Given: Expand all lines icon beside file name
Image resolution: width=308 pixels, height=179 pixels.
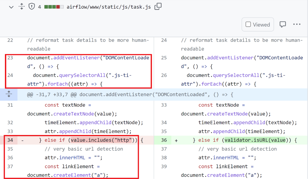Looking at the screenshot, I should point(22,7).
